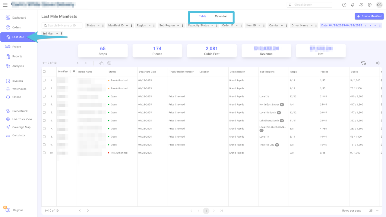Click the Create Manifest button
Screen dimensions: 386x217
coord(369,16)
